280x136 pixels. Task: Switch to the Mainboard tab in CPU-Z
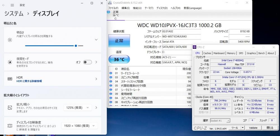[219, 53]
